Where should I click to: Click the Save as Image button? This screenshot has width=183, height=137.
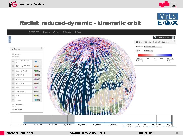[x=164, y=37]
